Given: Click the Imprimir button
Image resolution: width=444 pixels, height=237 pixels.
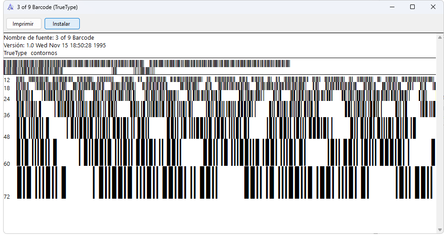Looking at the screenshot, I should tap(24, 24).
